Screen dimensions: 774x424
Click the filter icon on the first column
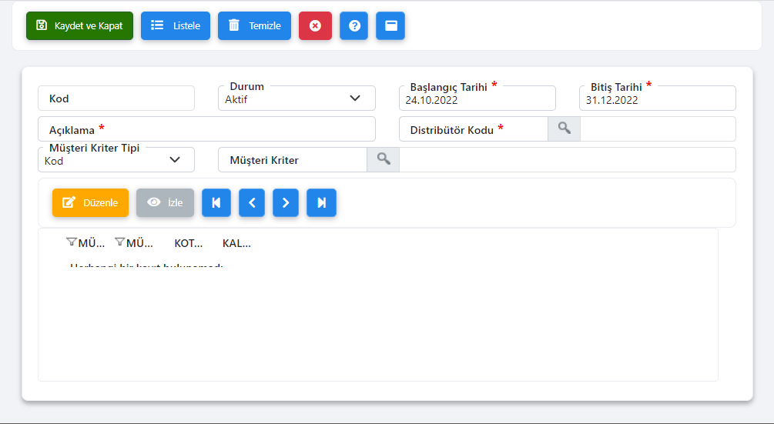tap(72, 242)
